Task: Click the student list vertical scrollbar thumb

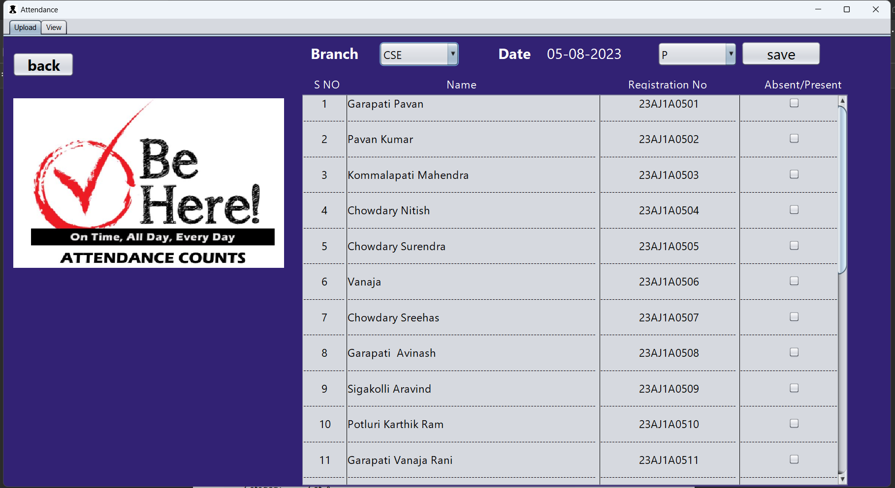Action: 842,189
